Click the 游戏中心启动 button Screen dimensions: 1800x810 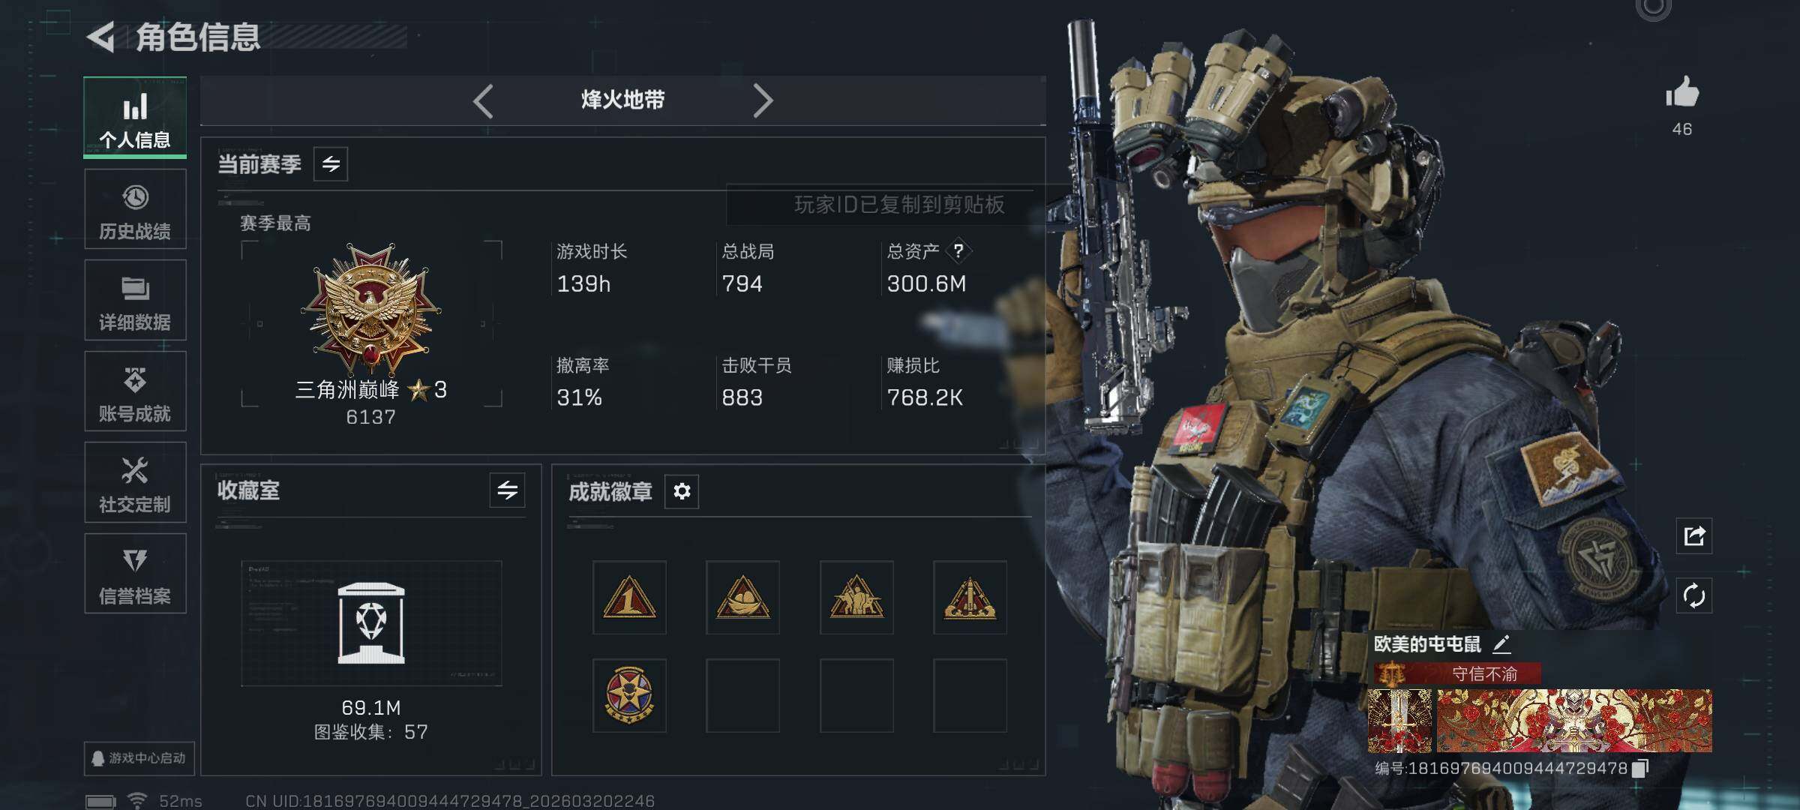(x=139, y=758)
